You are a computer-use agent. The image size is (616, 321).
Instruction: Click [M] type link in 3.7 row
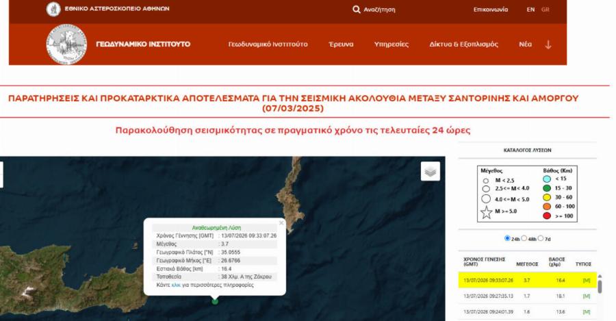[x=587, y=280]
